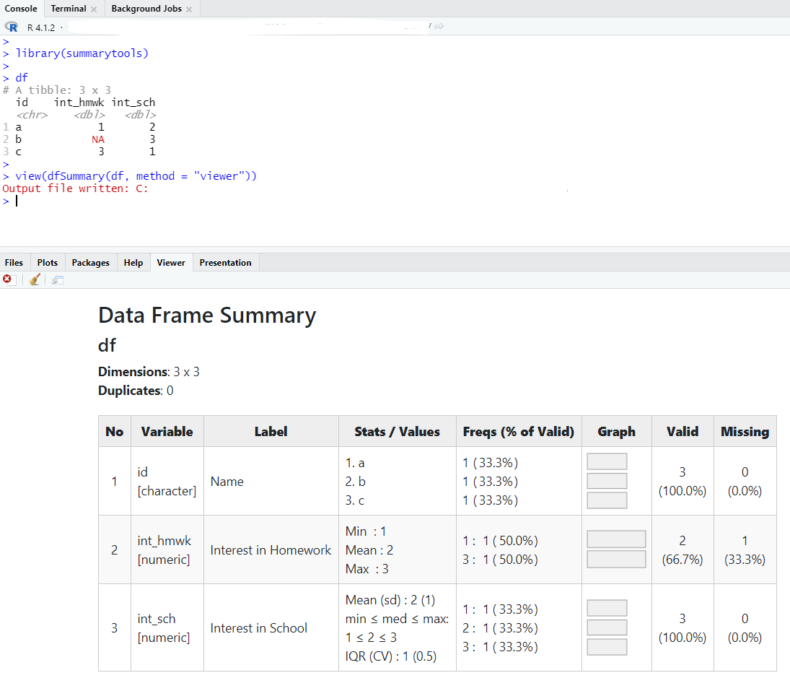Click 'Output file written: C:' message

coord(75,188)
